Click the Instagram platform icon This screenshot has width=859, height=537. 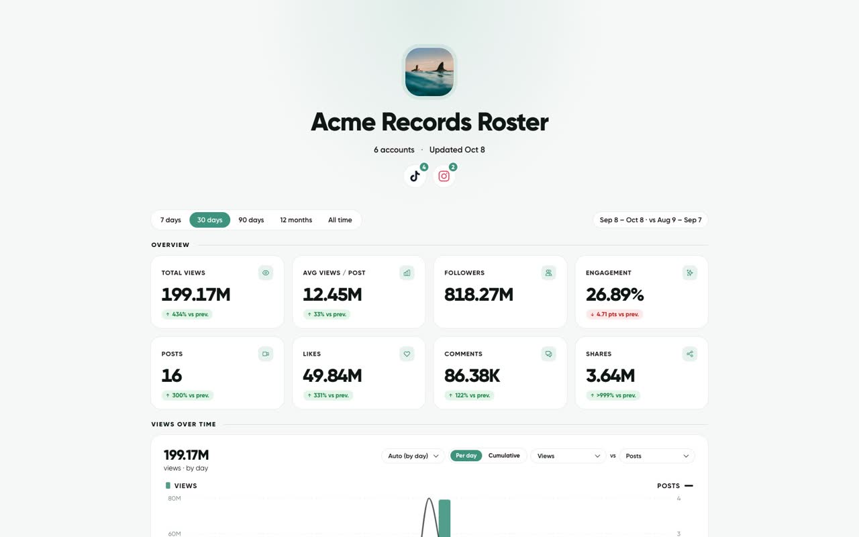[x=444, y=176]
